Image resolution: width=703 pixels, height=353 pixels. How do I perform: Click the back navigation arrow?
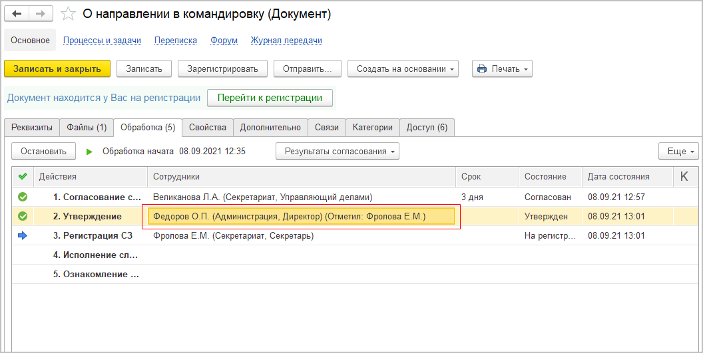(17, 13)
